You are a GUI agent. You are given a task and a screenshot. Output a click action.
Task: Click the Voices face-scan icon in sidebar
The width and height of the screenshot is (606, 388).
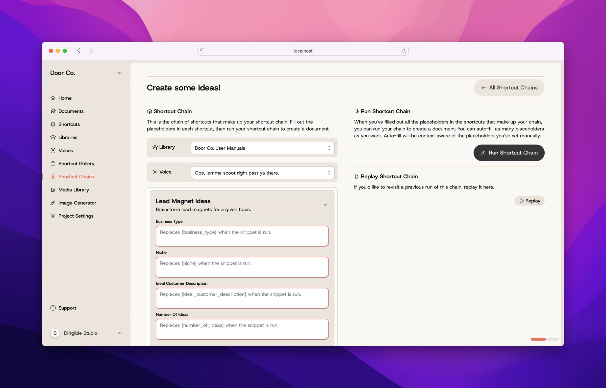point(53,150)
